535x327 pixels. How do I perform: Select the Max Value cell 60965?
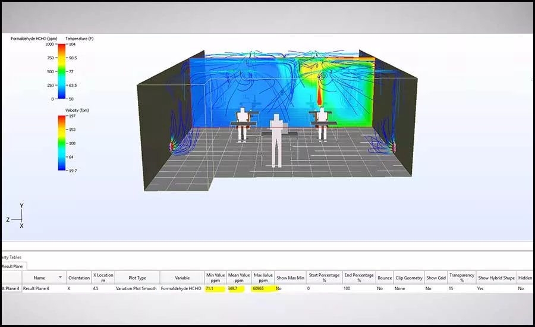(x=263, y=288)
